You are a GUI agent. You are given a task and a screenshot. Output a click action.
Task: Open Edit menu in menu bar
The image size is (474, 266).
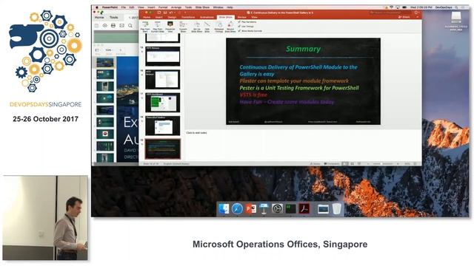132,7
